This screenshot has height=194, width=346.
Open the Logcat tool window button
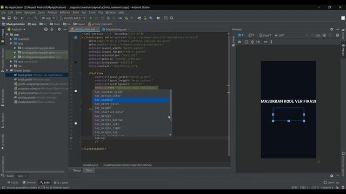[61, 183]
